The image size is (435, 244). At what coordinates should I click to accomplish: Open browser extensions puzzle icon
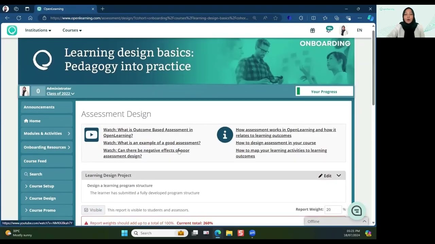(x=301, y=18)
